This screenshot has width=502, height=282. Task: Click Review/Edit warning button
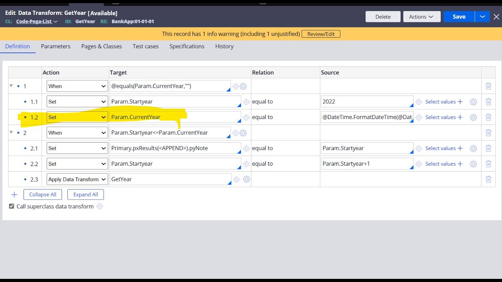pyautogui.click(x=321, y=34)
